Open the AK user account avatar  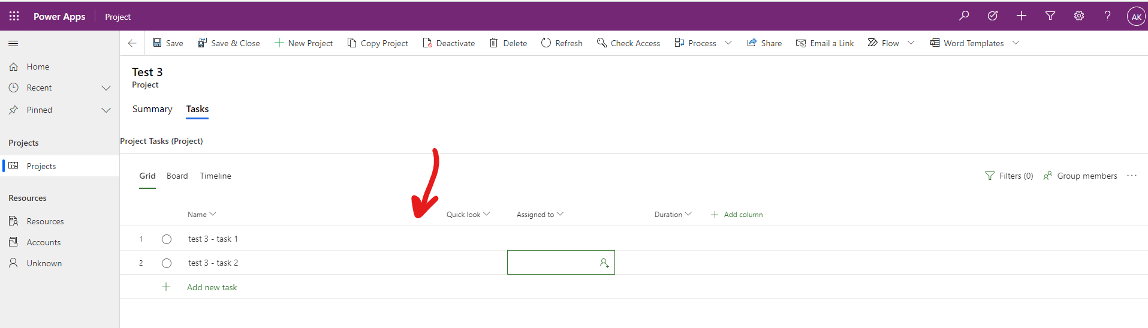coord(1136,17)
